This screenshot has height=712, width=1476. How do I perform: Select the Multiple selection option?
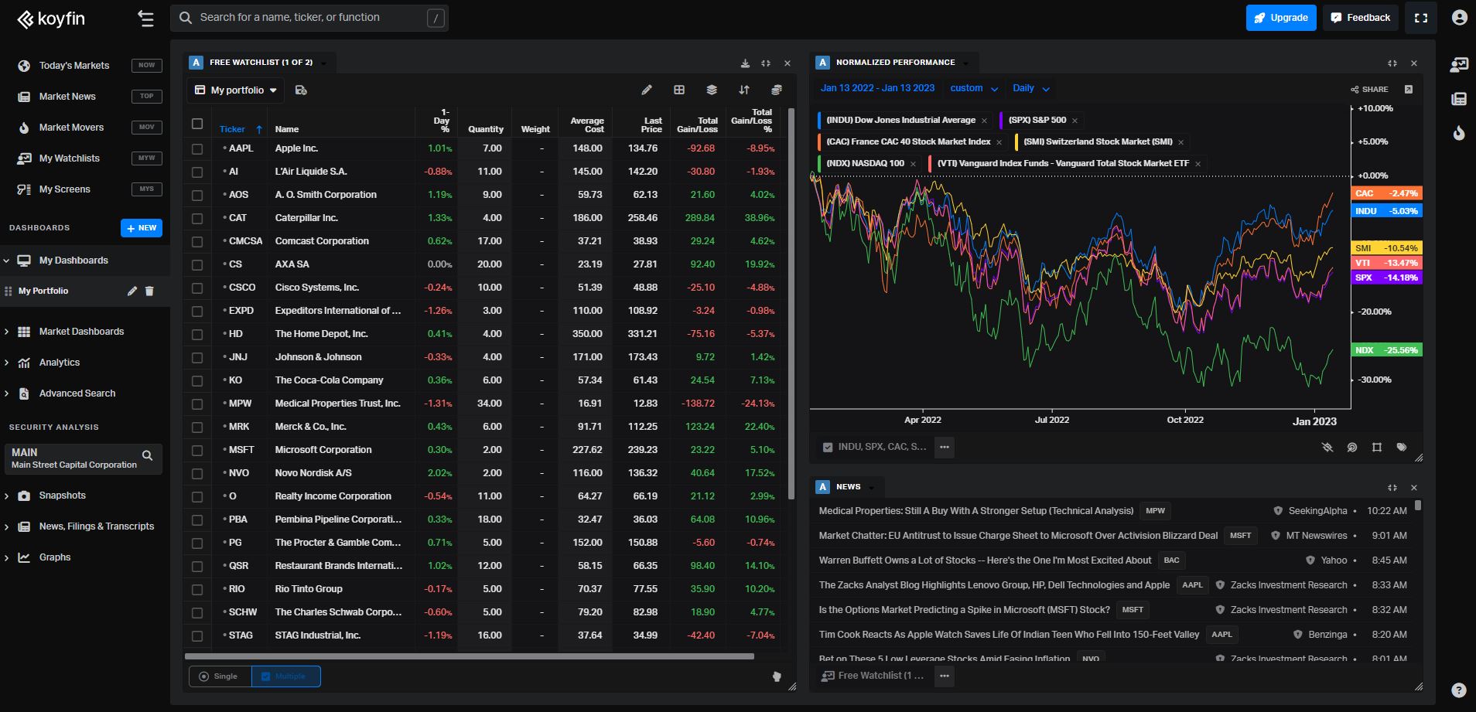[x=285, y=676]
